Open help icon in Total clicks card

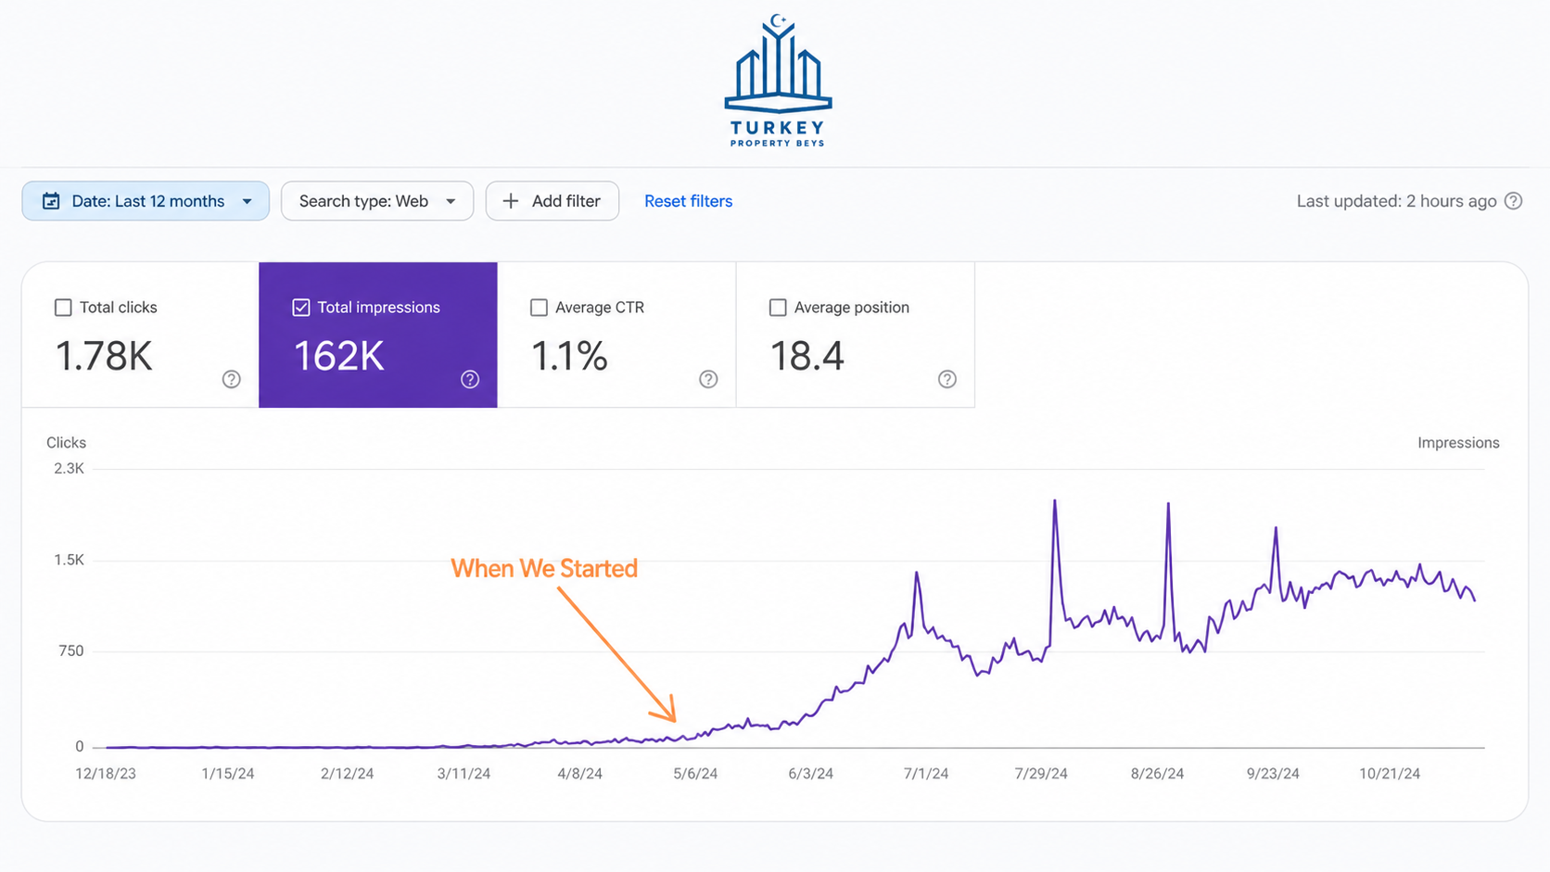point(232,379)
